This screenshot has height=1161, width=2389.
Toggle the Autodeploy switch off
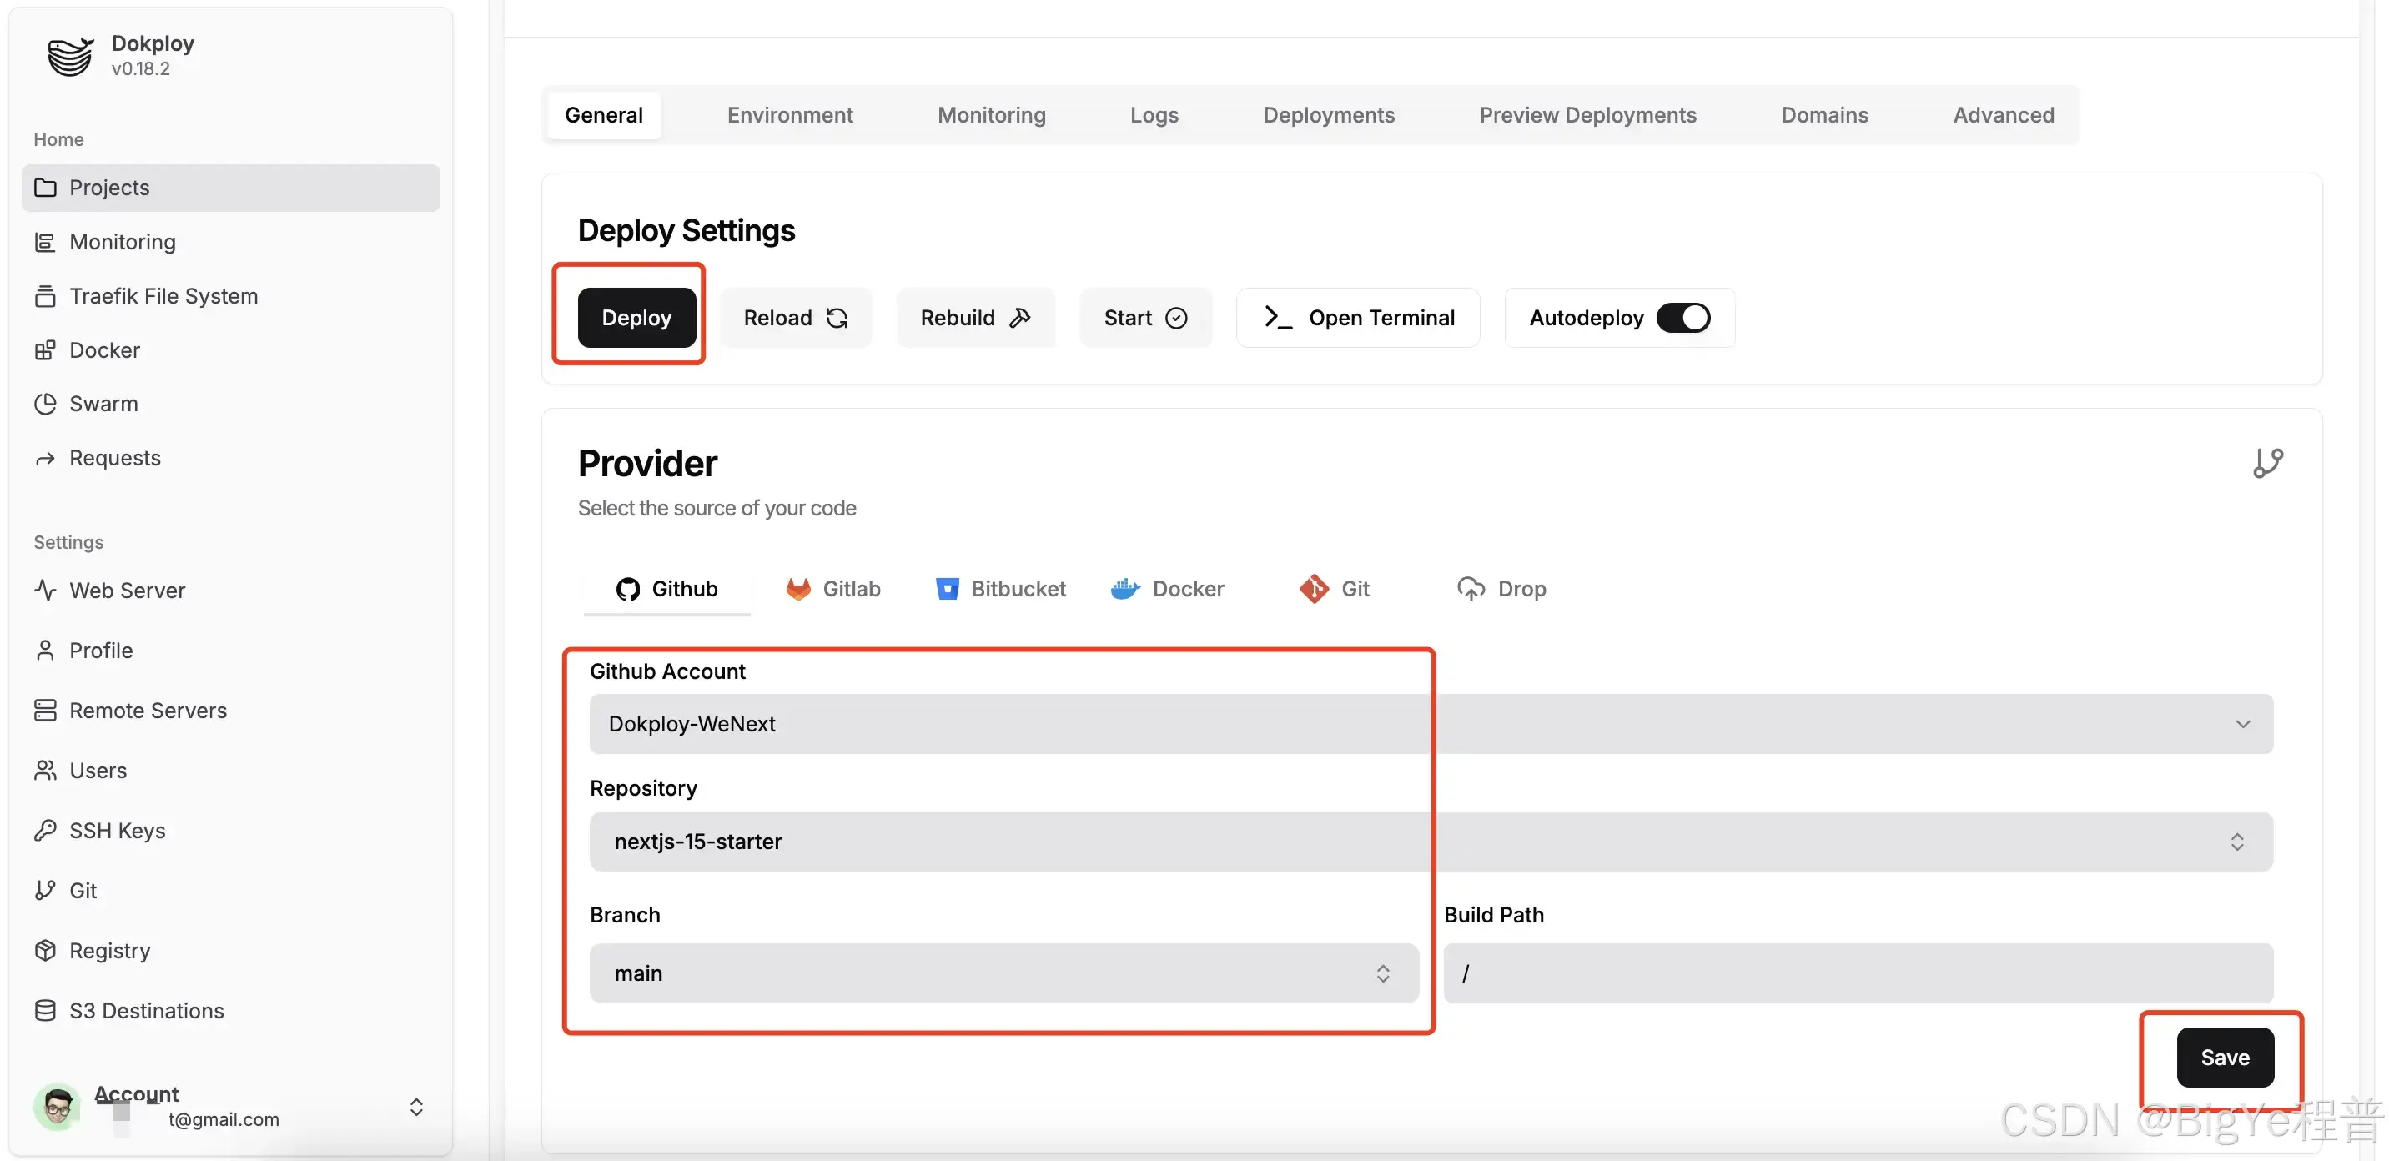tap(1683, 318)
